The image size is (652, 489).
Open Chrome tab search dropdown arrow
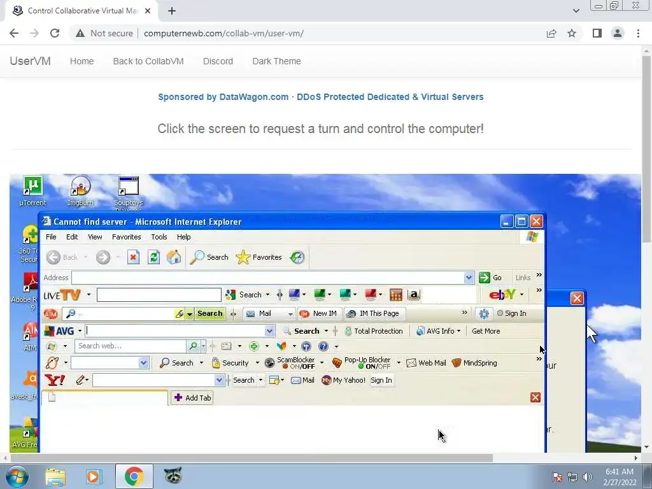tap(576, 11)
